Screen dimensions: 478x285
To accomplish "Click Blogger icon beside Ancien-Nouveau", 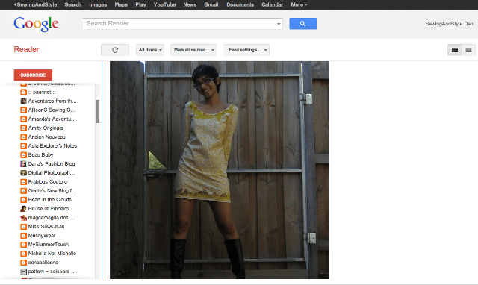I will 23,137.
